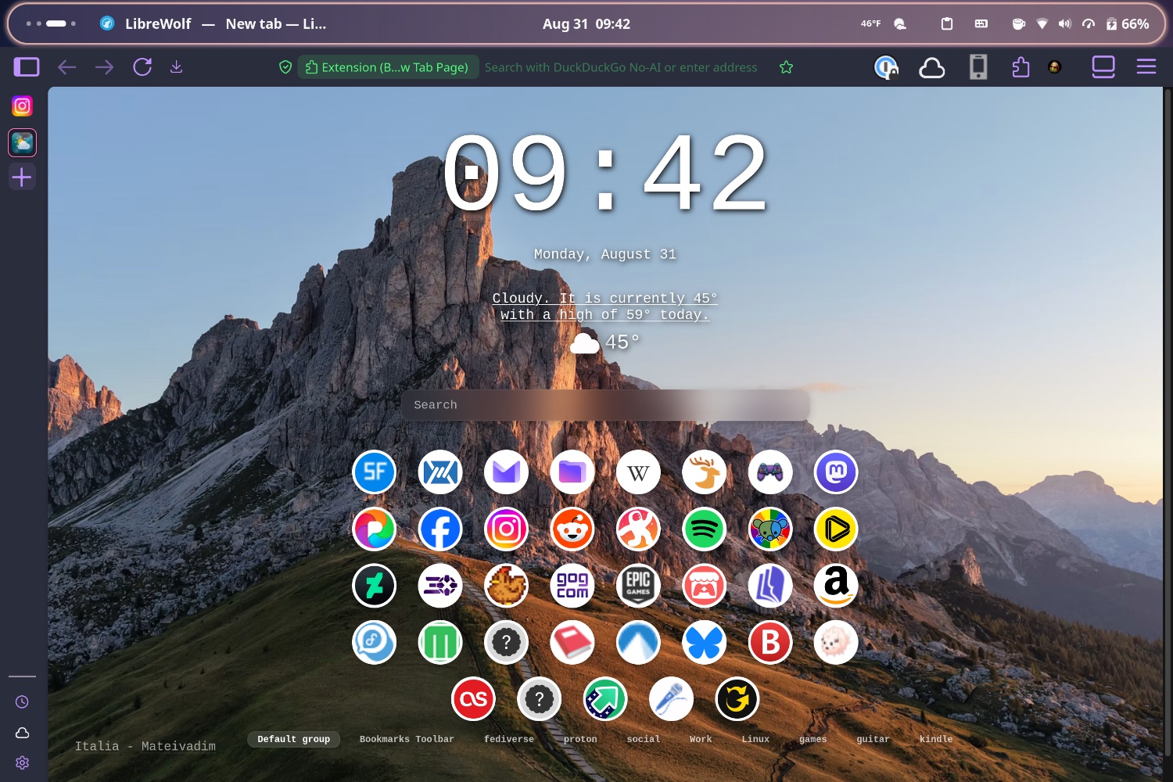Switch to the social group
The width and height of the screenshot is (1173, 782).
(x=644, y=739)
